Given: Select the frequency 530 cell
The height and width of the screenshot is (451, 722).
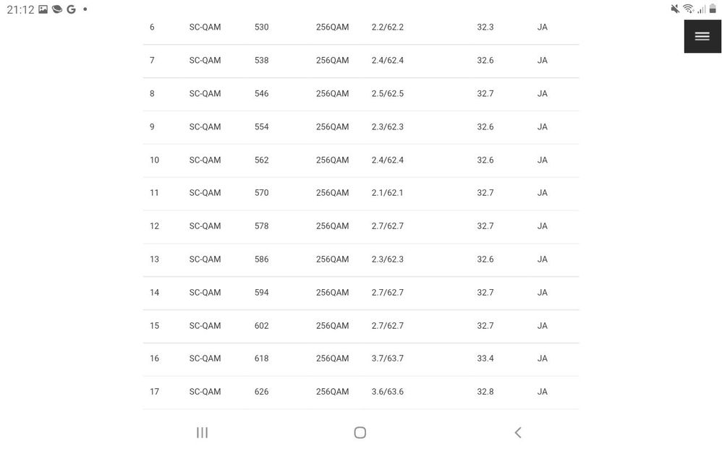Looking at the screenshot, I should pyautogui.click(x=261, y=27).
